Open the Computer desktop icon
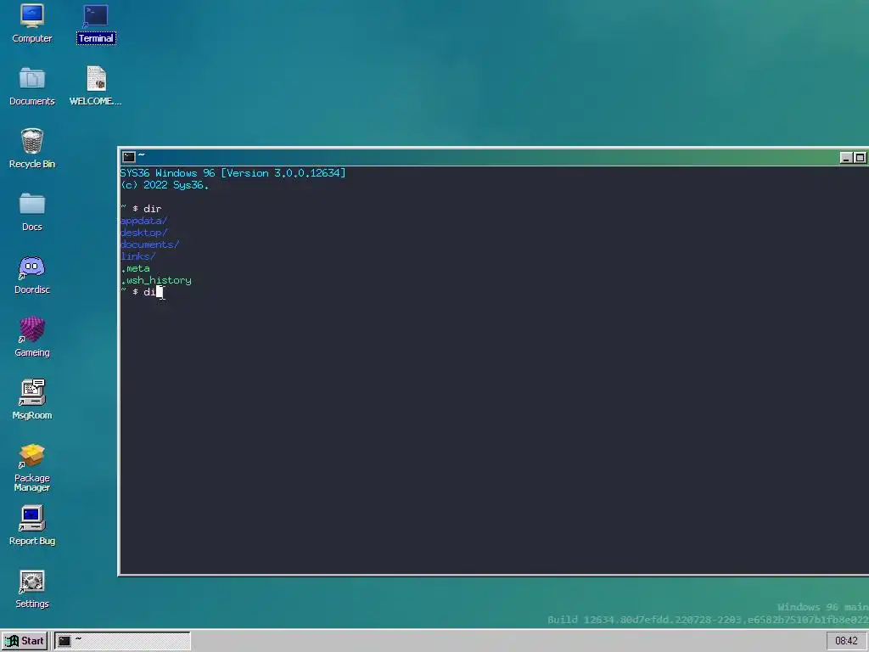Image resolution: width=869 pixels, height=652 pixels. [32, 24]
